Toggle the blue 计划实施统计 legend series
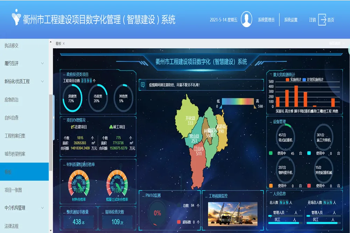Screen dimensions: 350x233 tap(304, 80)
